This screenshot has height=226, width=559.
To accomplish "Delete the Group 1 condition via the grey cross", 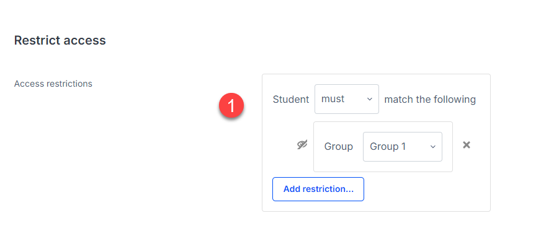I will [467, 145].
